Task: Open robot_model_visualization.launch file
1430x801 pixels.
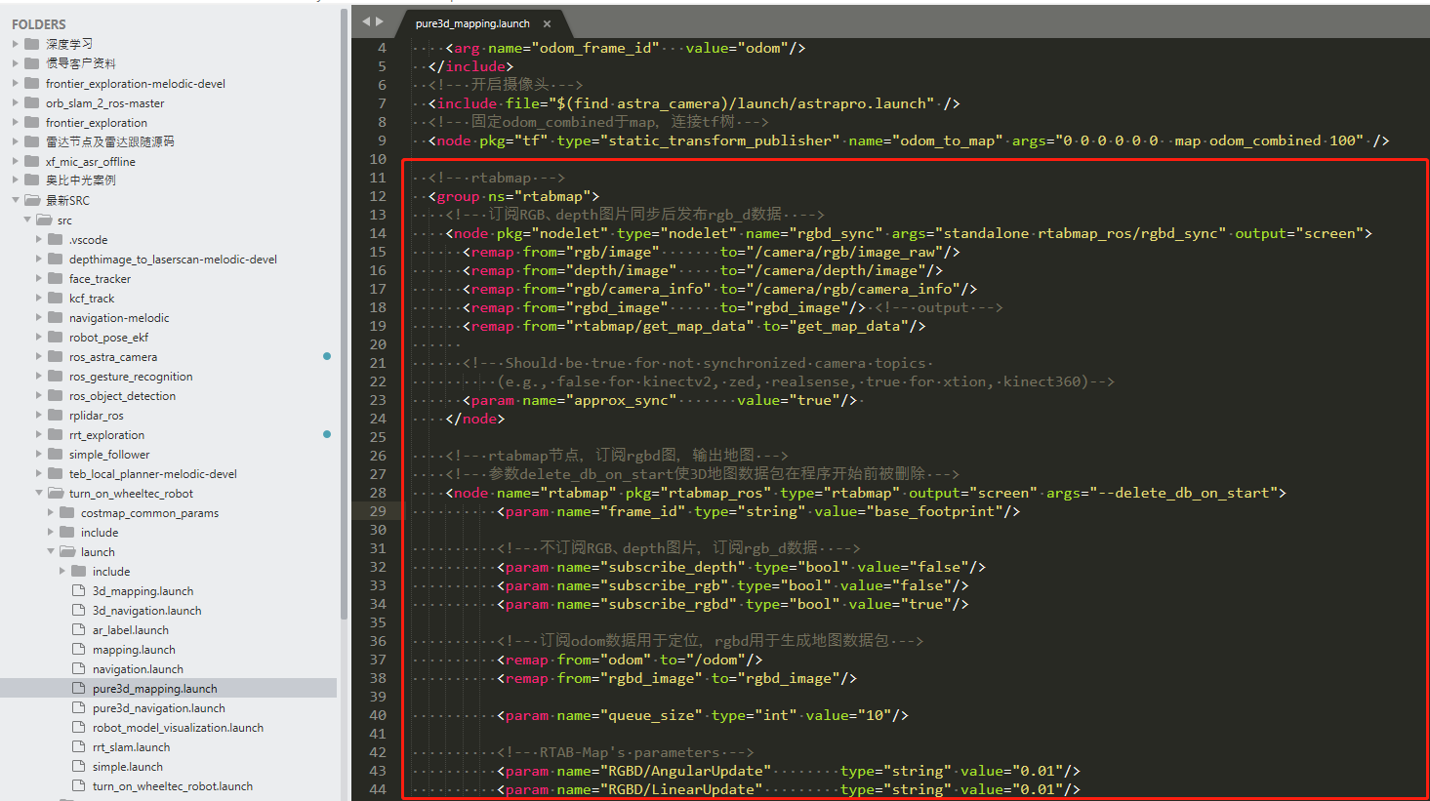Action: pos(178,728)
